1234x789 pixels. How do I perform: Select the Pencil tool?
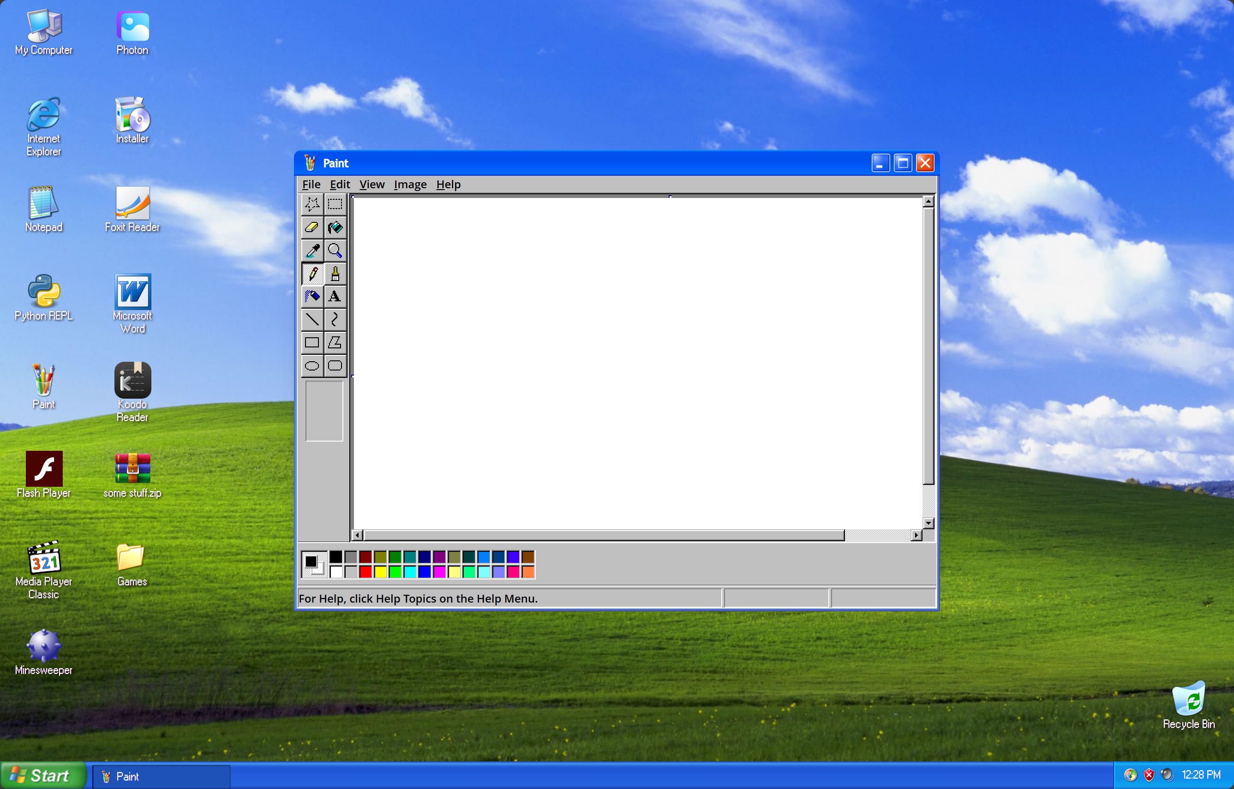(312, 274)
